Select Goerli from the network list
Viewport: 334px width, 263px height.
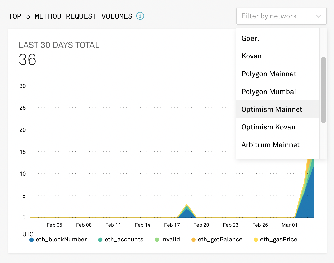pos(251,38)
